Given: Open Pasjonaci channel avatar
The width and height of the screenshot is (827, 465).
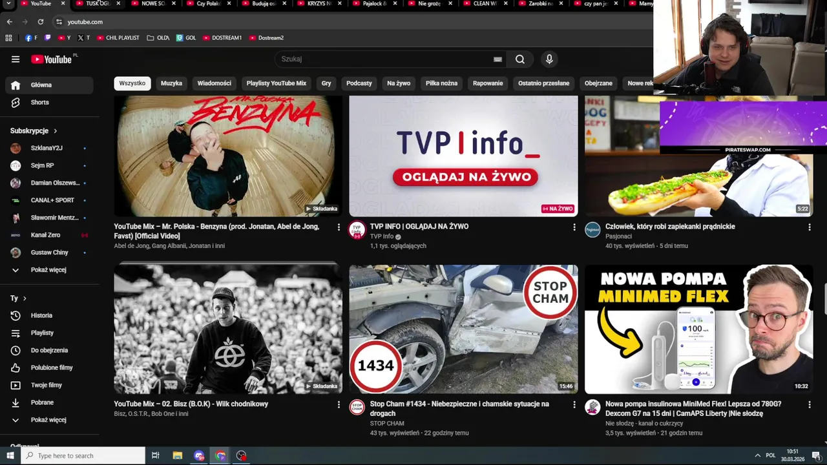Looking at the screenshot, I should coord(592,230).
